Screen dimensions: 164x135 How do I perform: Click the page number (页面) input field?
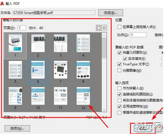(x=22, y=28)
